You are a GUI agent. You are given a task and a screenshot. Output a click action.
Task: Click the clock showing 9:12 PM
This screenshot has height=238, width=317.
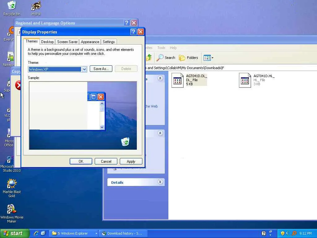coord(306,233)
